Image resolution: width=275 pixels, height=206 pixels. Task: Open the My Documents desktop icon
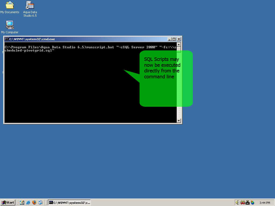point(10,7)
